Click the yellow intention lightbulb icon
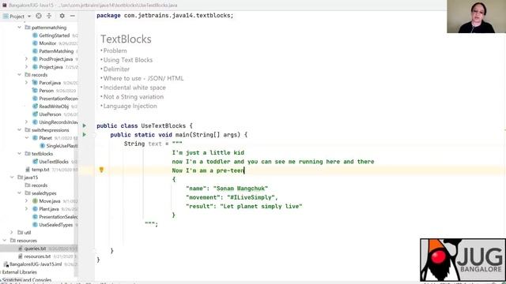The height and width of the screenshot is (284, 506). point(101,170)
